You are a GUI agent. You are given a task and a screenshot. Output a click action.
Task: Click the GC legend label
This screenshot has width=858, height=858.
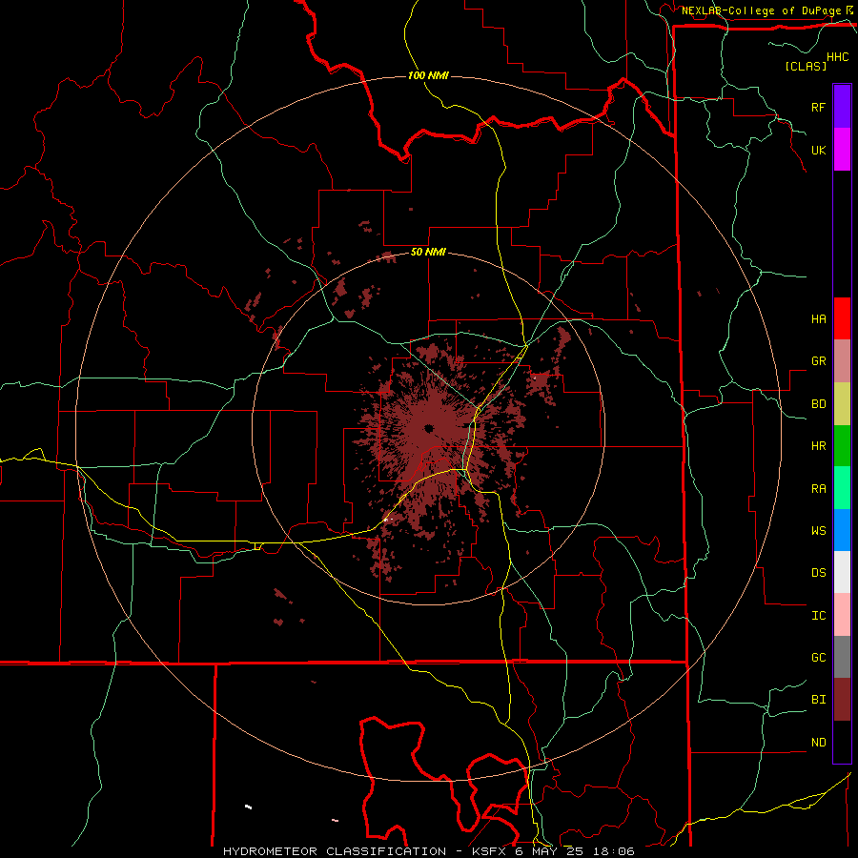tap(818, 657)
